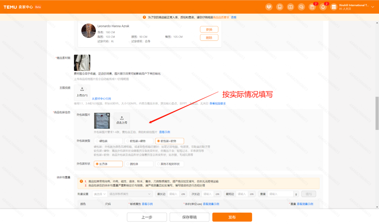This screenshot has height=224, width=379.
Task: Open the heart handshake icon in header
Action: pyautogui.click(x=269, y=7)
